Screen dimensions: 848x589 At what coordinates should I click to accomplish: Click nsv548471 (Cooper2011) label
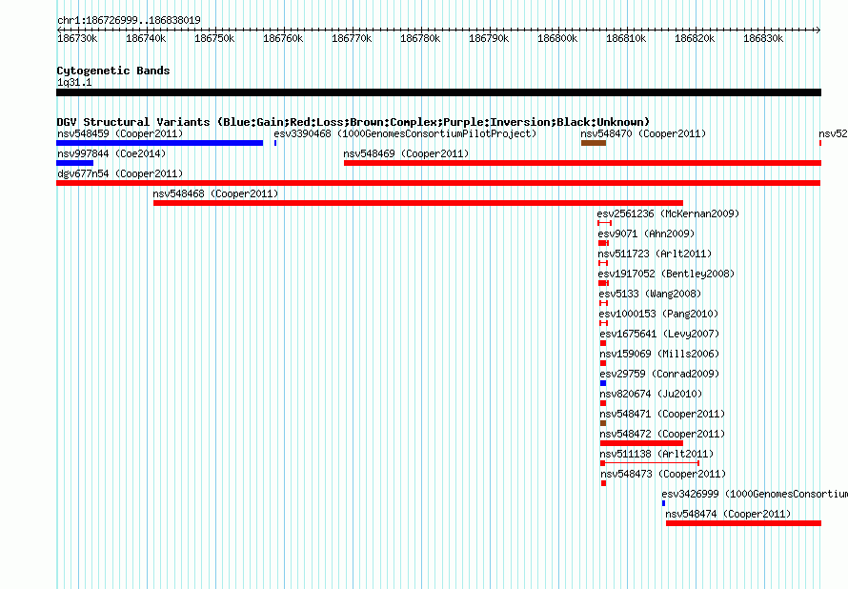coord(662,414)
